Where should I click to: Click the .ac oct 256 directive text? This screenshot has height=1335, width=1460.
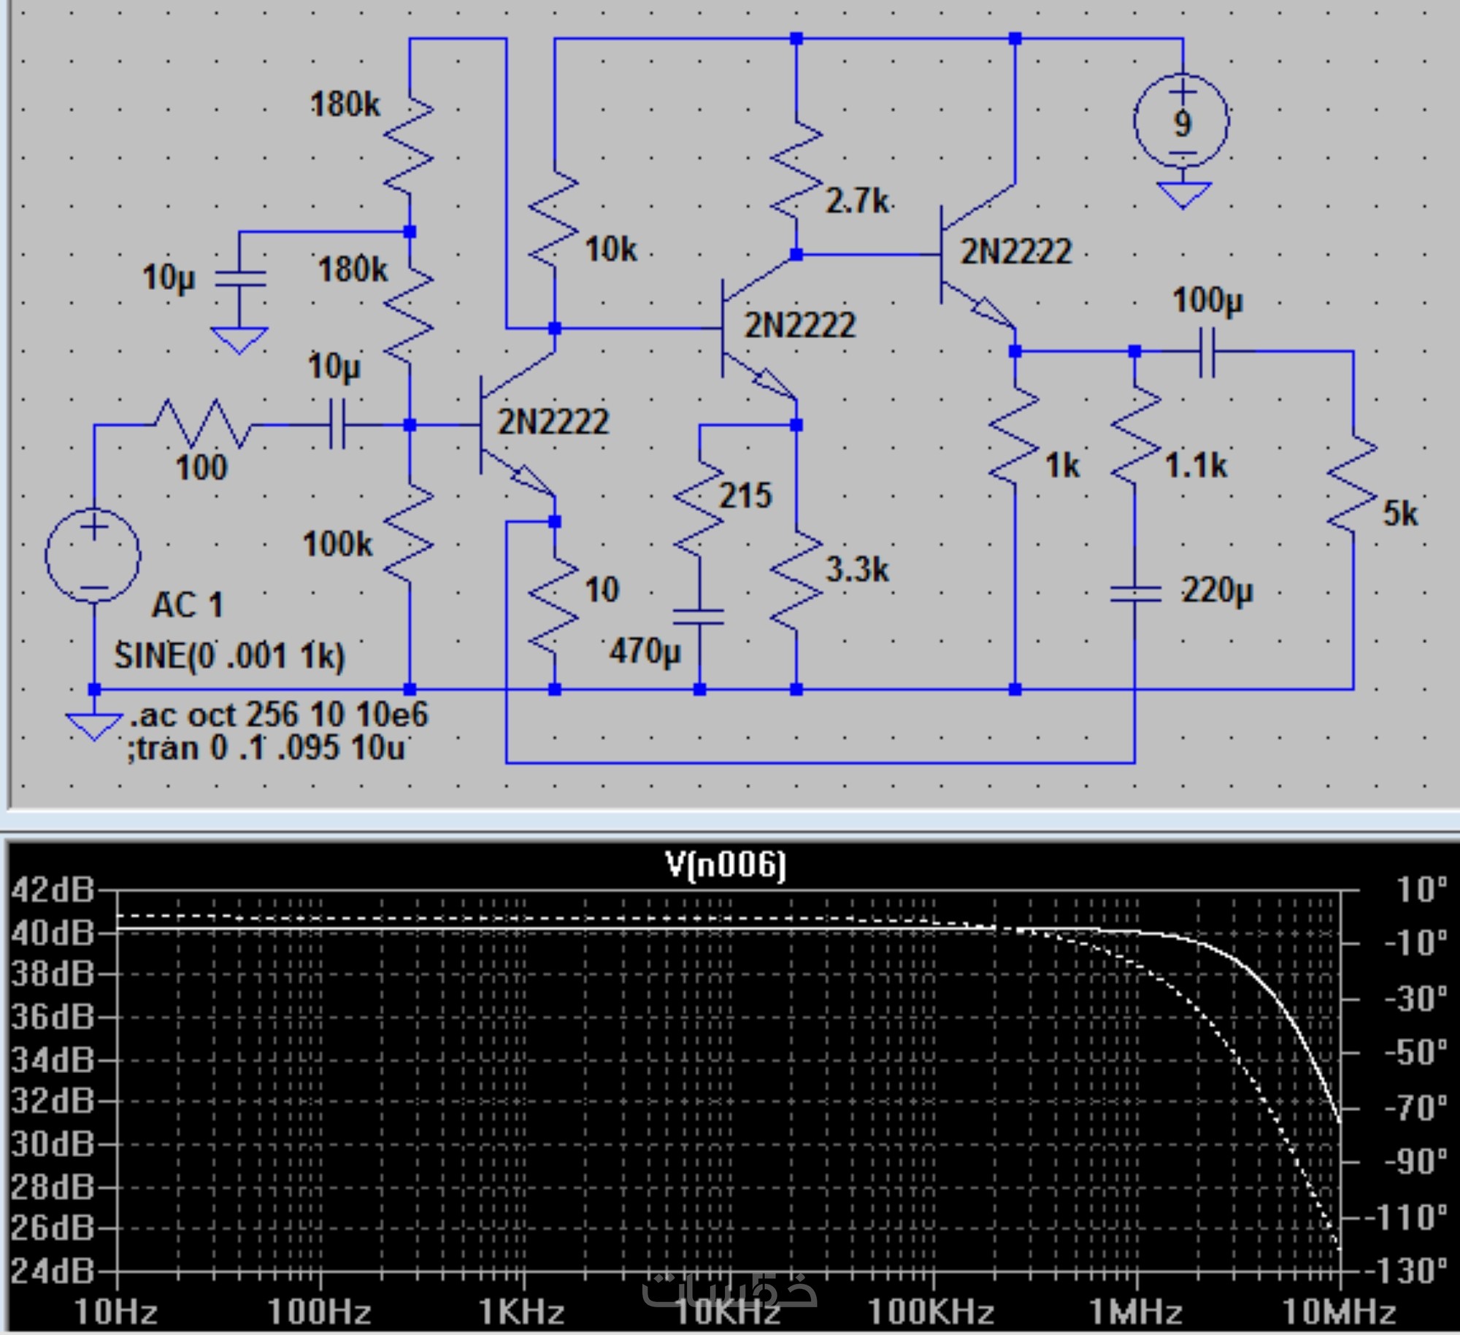(279, 715)
